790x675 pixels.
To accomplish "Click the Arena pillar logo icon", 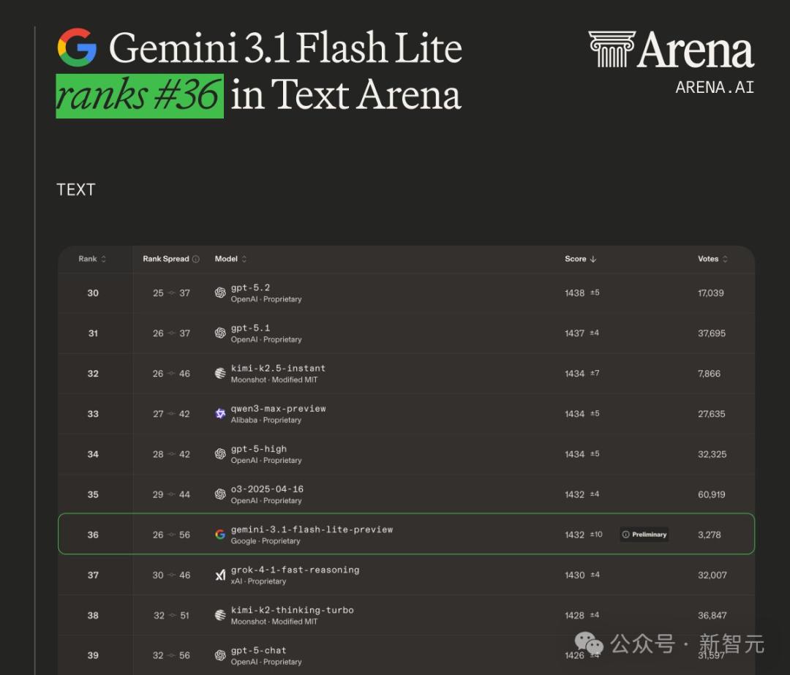I will point(612,49).
